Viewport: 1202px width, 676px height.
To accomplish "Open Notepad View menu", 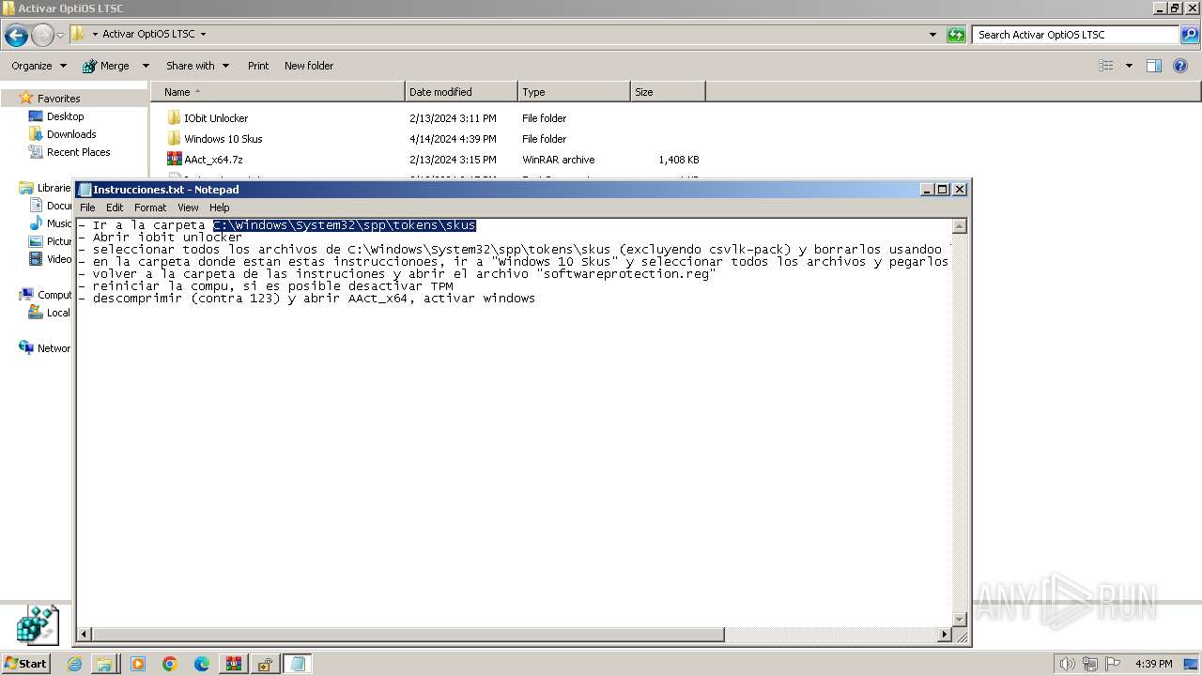I will (x=188, y=207).
